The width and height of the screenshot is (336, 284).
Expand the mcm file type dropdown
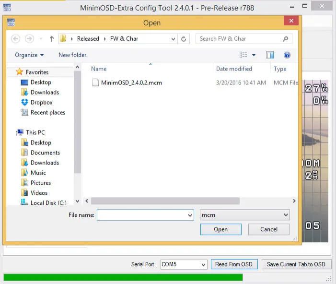click(x=286, y=215)
